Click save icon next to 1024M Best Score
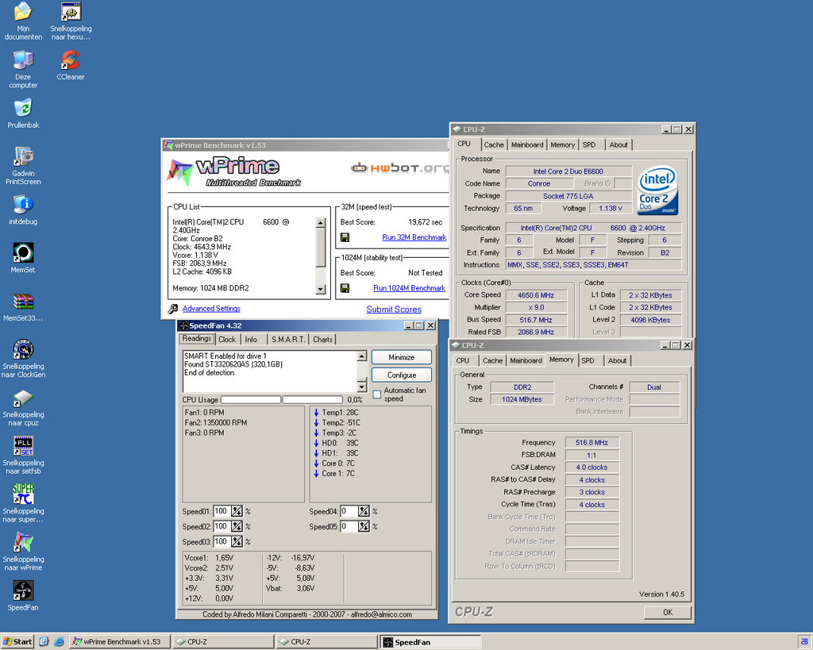This screenshot has width=813, height=650. [x=345, y=288]
